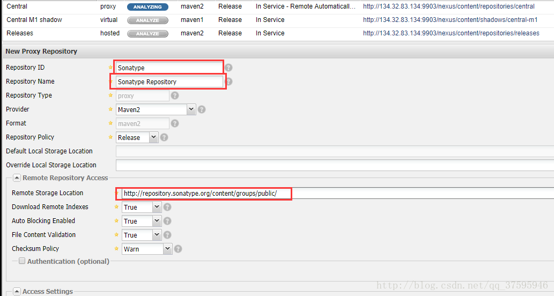554x296 pixels.
Task: Click the Default Local Storage Location field
Action: point(335,151)
